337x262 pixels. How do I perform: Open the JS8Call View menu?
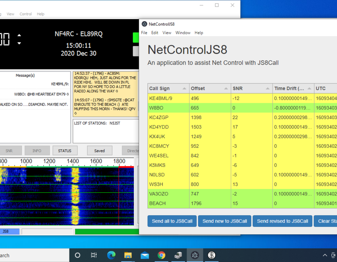coord(10,14)
